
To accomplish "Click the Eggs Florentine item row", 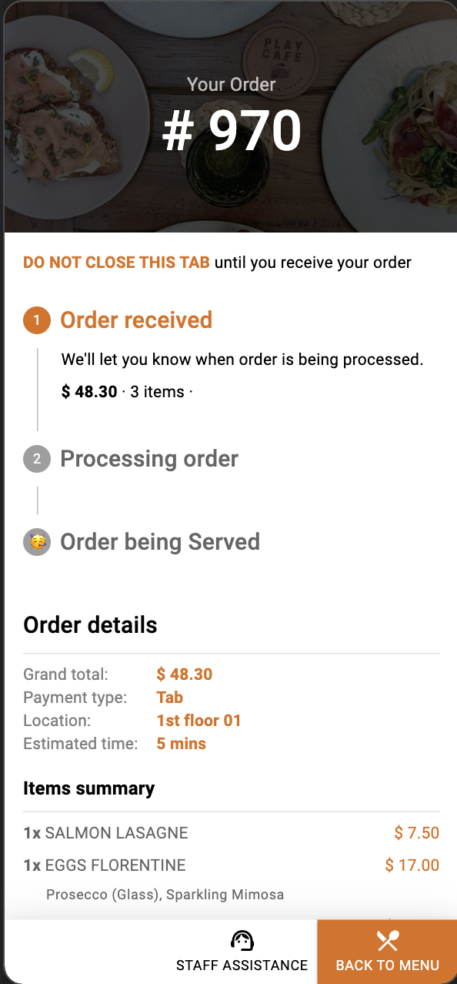I will (x=231, y=865).
